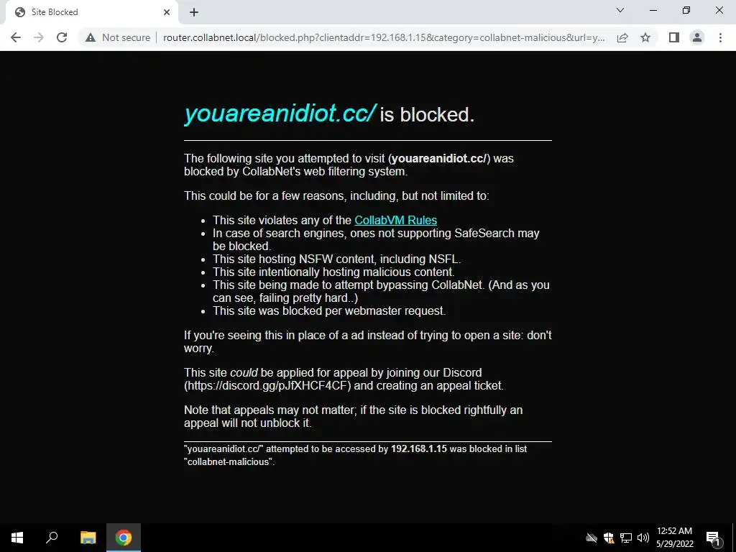
Task: Click the address bar URL field
Action: (384, 37)
